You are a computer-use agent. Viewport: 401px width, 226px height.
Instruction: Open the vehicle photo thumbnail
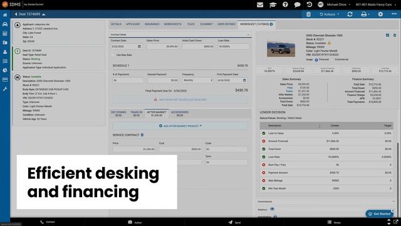point(281,49)
